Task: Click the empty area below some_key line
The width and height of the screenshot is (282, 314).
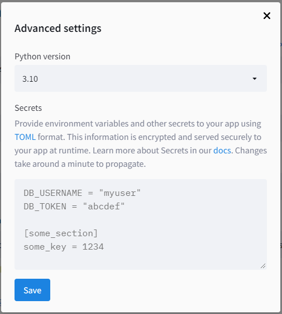Action: click(x=141, y=260)
